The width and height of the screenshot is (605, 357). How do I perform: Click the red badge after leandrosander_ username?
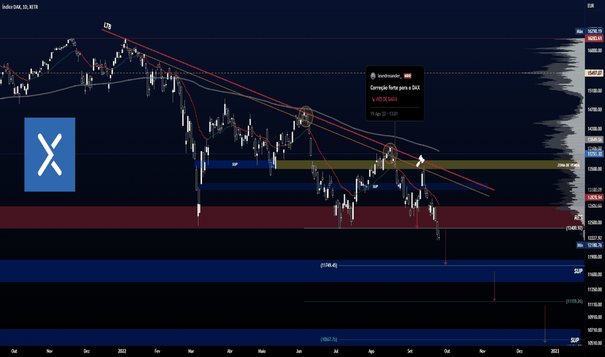coord(408,76)
